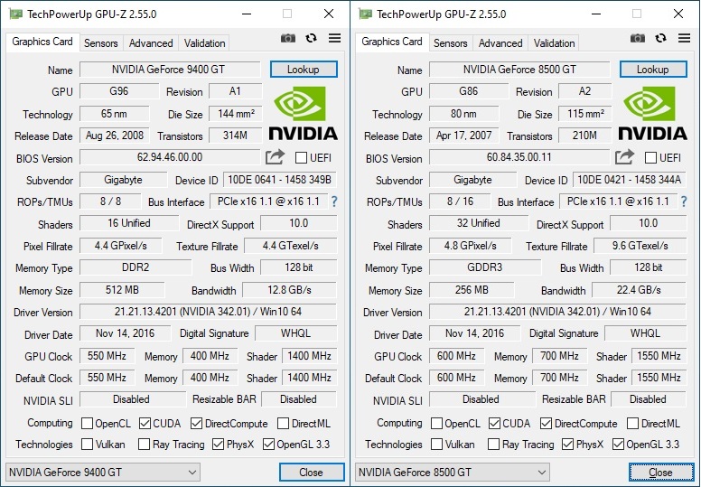
Task: Toggle PhysX checkbox in 8500 GT window
Action: (568, 444)
